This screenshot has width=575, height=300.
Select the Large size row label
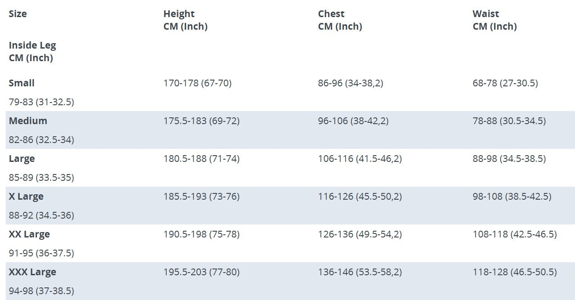point(22,159)
